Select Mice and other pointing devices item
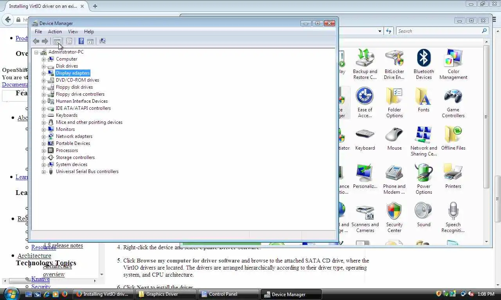Image resolution: width=501 pixels, height=300 pixels. [x=89, y=122]
